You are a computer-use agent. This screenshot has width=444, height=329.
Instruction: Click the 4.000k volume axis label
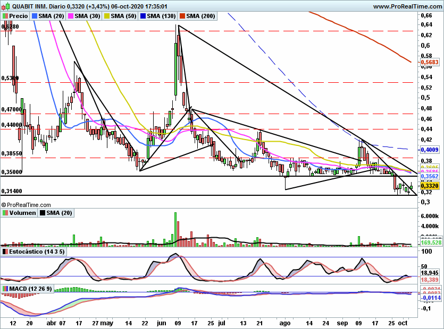(x=430, y=226)
